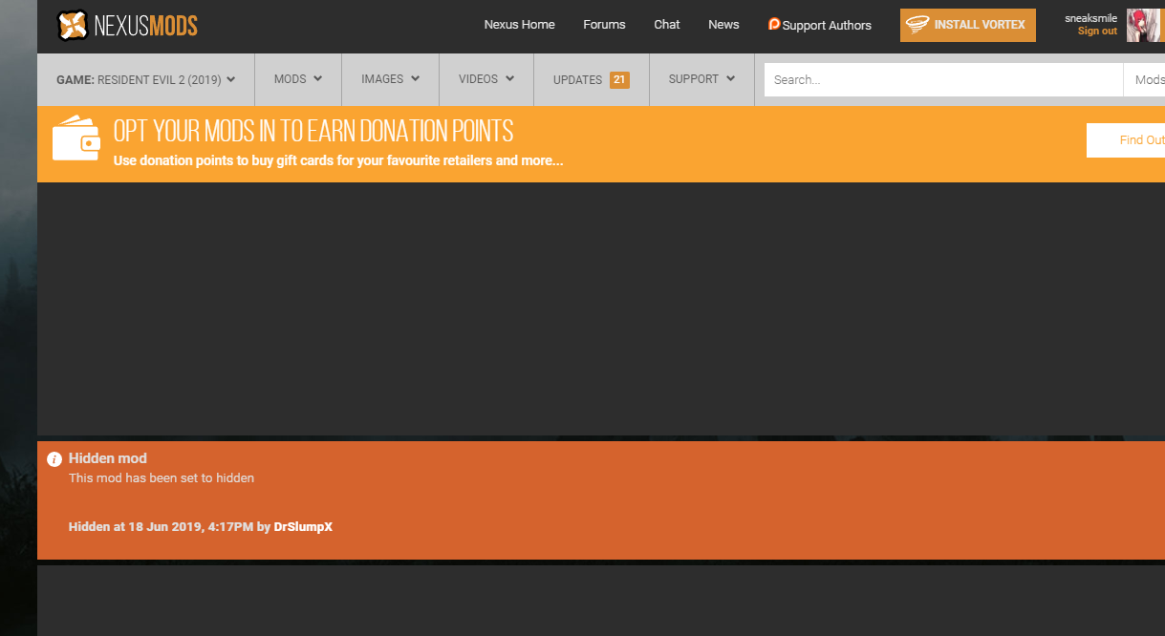Click the Sign out link
Screen dimensions: 1165x636
[1097, 32]
